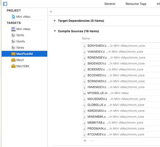The height and width of the screenshot is (147, 160).
Task: Click the IWMEMDEV.c file icon
Action: tap(84, 87)
